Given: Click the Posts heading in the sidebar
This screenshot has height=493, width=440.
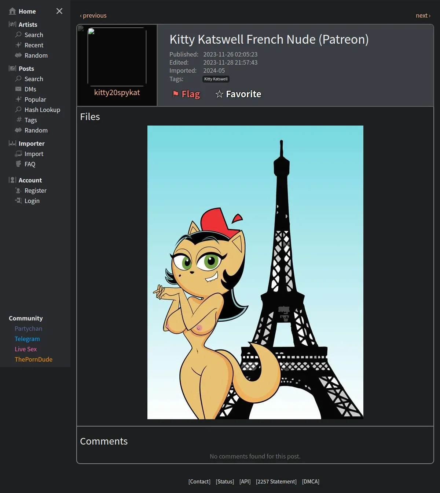Looking at the screenshot, I should click(26, 69).
